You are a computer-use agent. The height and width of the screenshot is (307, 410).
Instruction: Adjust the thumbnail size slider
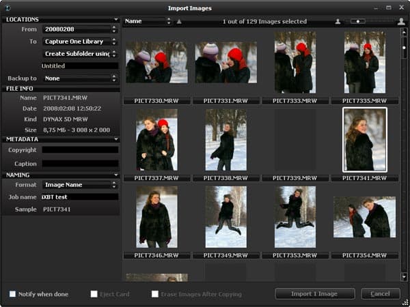[357, 21]
